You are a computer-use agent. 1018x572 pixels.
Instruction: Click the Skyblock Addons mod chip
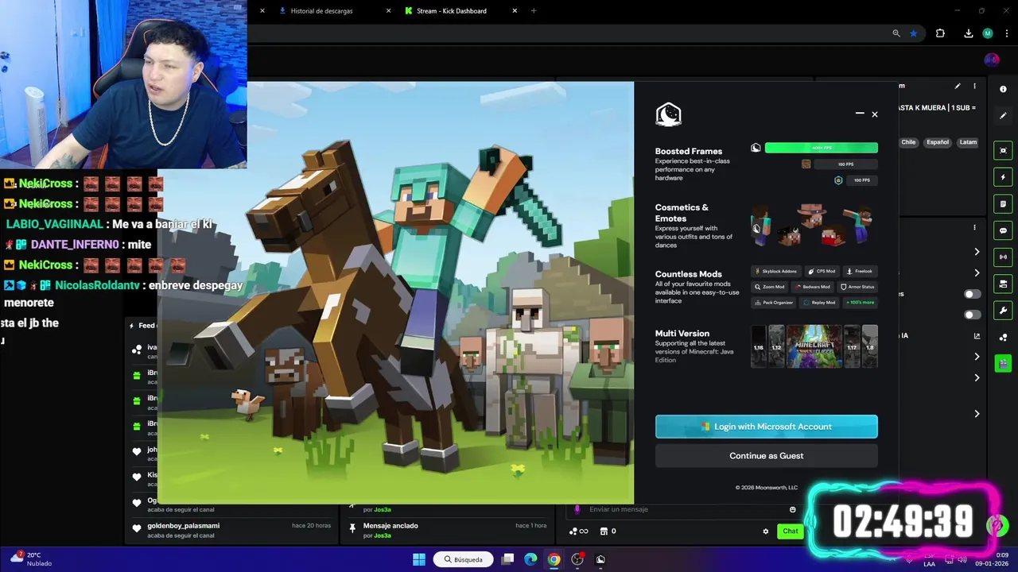[x=775, y=271]
